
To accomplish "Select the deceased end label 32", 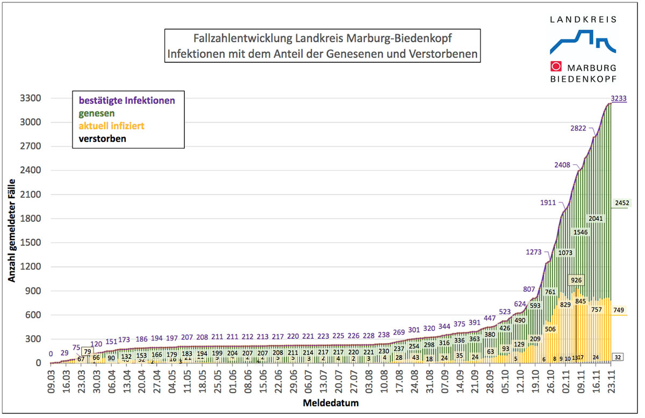I will (618, 357).
